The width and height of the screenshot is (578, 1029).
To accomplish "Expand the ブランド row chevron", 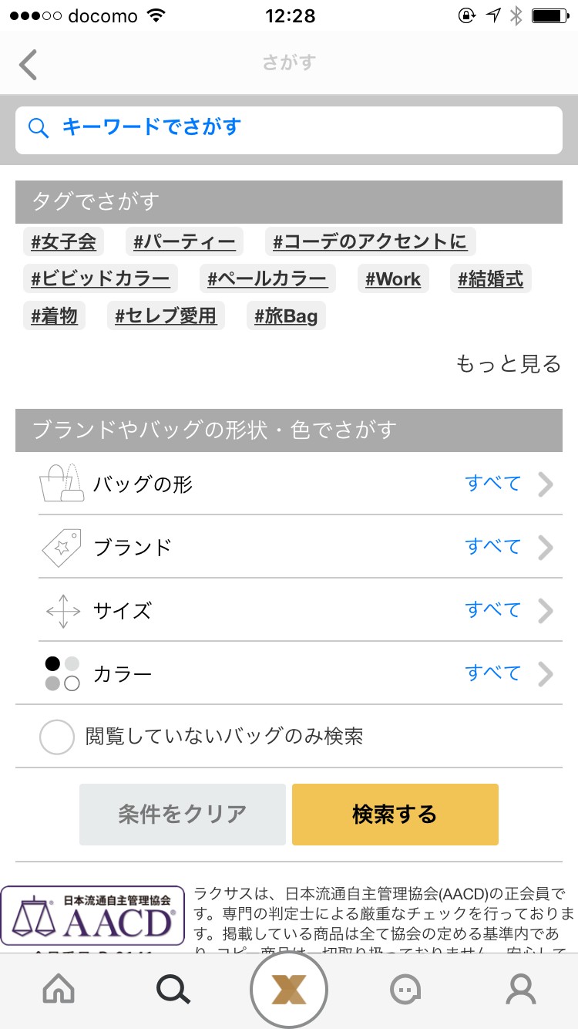I will pyautogui.click(x=546, y=548).
